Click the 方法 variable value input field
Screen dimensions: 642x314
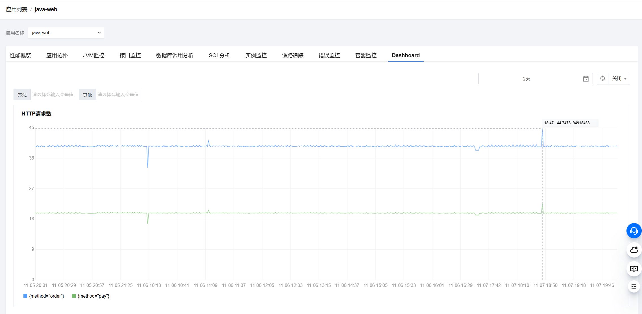53,95
